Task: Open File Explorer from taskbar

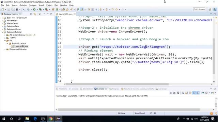Action: point(27,119)
